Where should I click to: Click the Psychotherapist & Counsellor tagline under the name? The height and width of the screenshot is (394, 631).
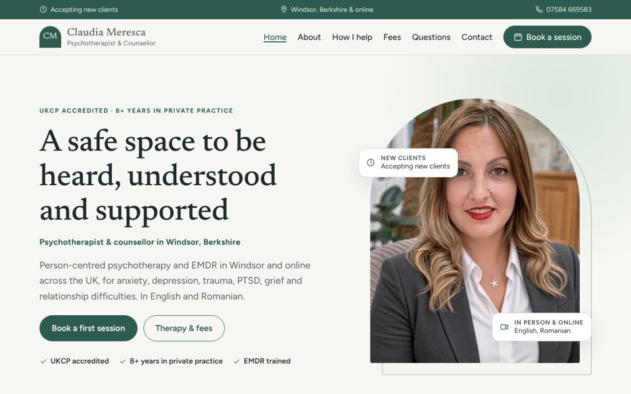(111, 43)
